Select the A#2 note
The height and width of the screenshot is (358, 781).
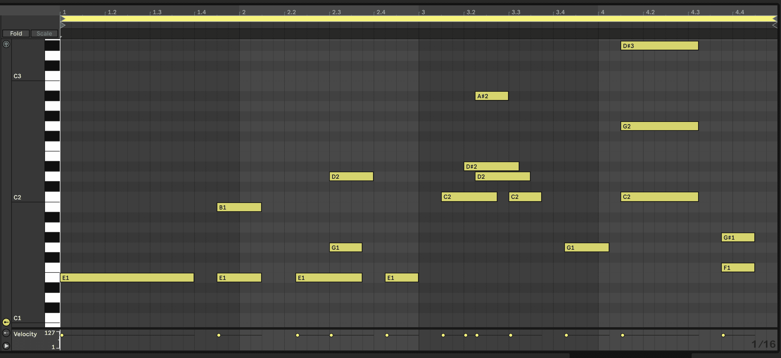(491, 96)
